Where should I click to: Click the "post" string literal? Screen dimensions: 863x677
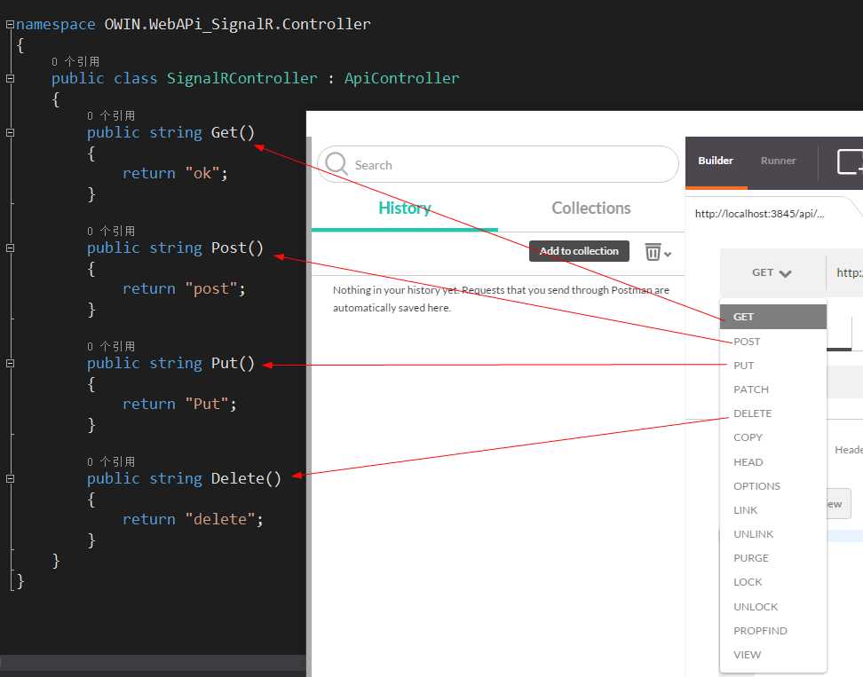click(210, 288)
